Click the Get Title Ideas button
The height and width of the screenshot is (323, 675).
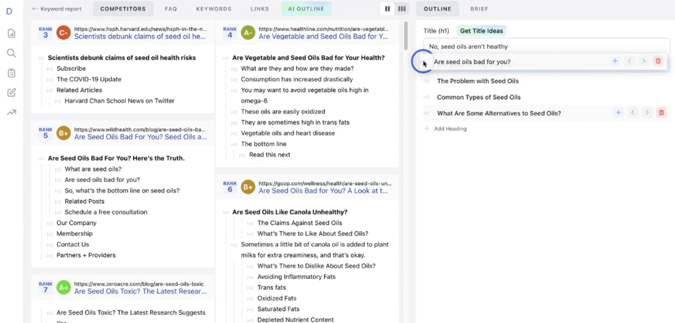(x=481, y=31)
